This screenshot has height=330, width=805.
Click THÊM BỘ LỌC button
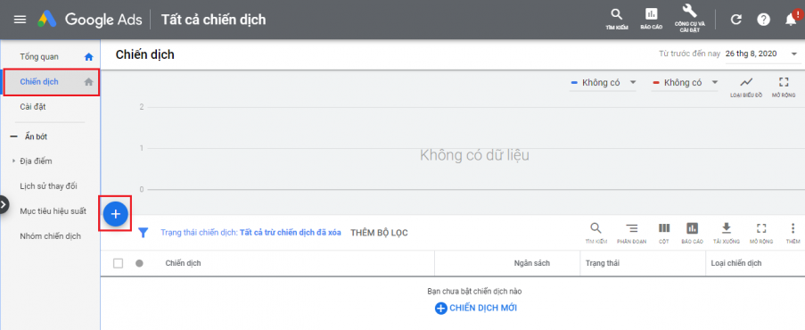coord(380,233)
